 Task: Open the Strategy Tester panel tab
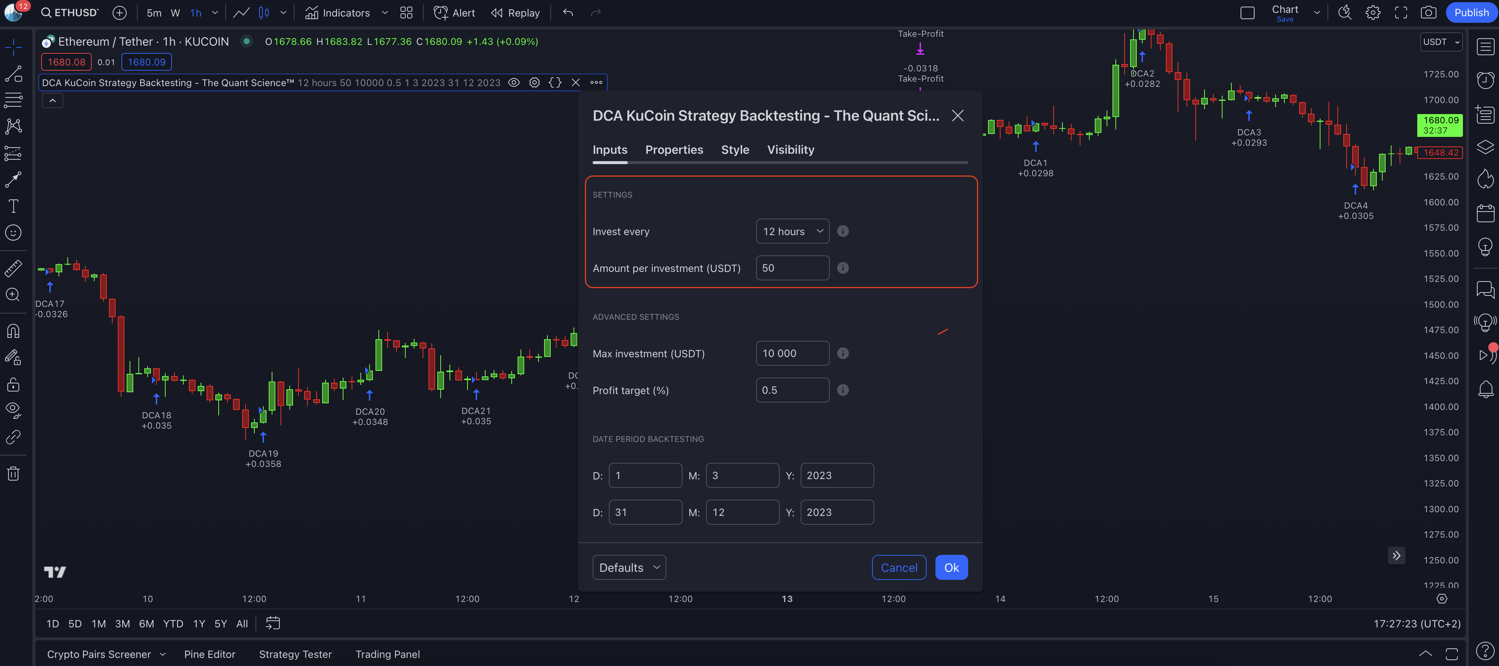click(295, 654)
